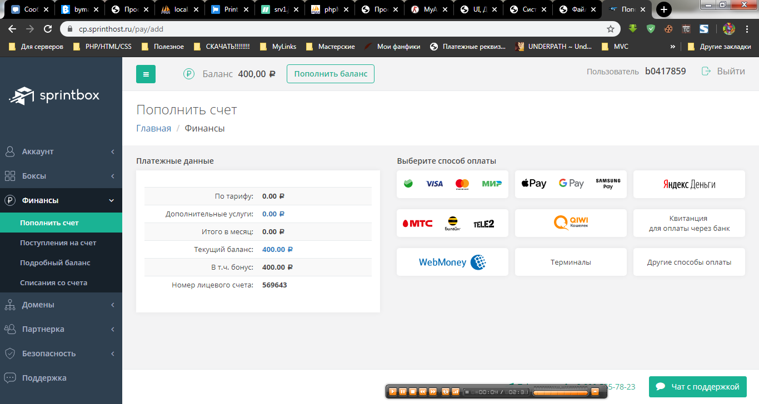Bookmark this page with star icon
Viewport: 759px width, 404px height.
point(611,29)
